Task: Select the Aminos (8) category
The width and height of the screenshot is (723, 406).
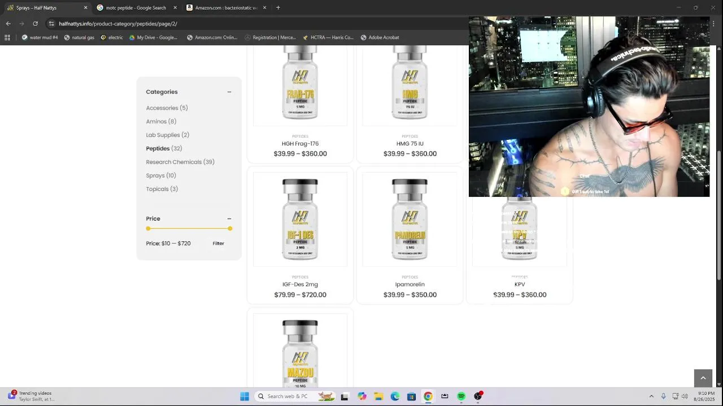Action: [161, 122]
